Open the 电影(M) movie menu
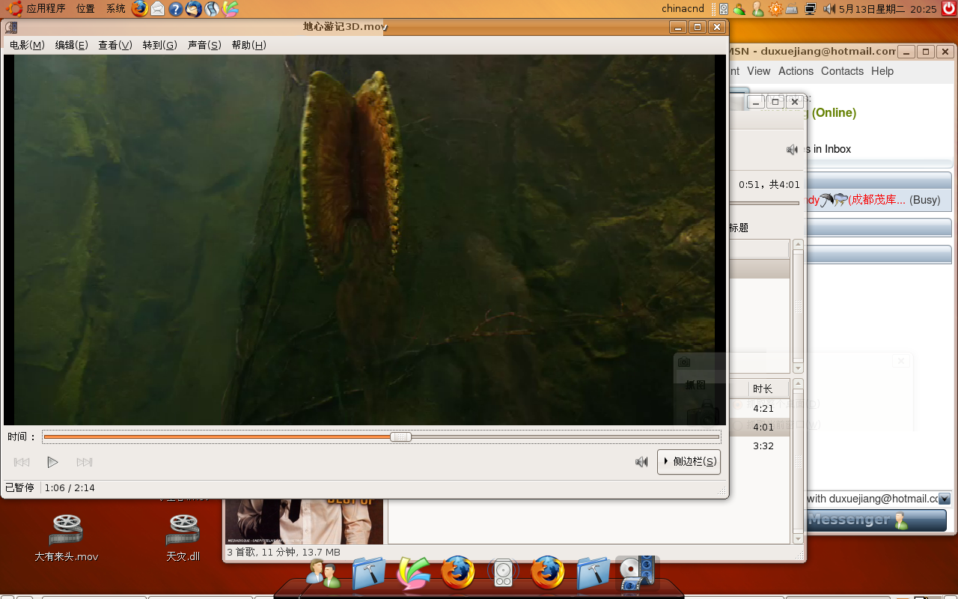The image size is (958, 599). click(x=27, y=45)
